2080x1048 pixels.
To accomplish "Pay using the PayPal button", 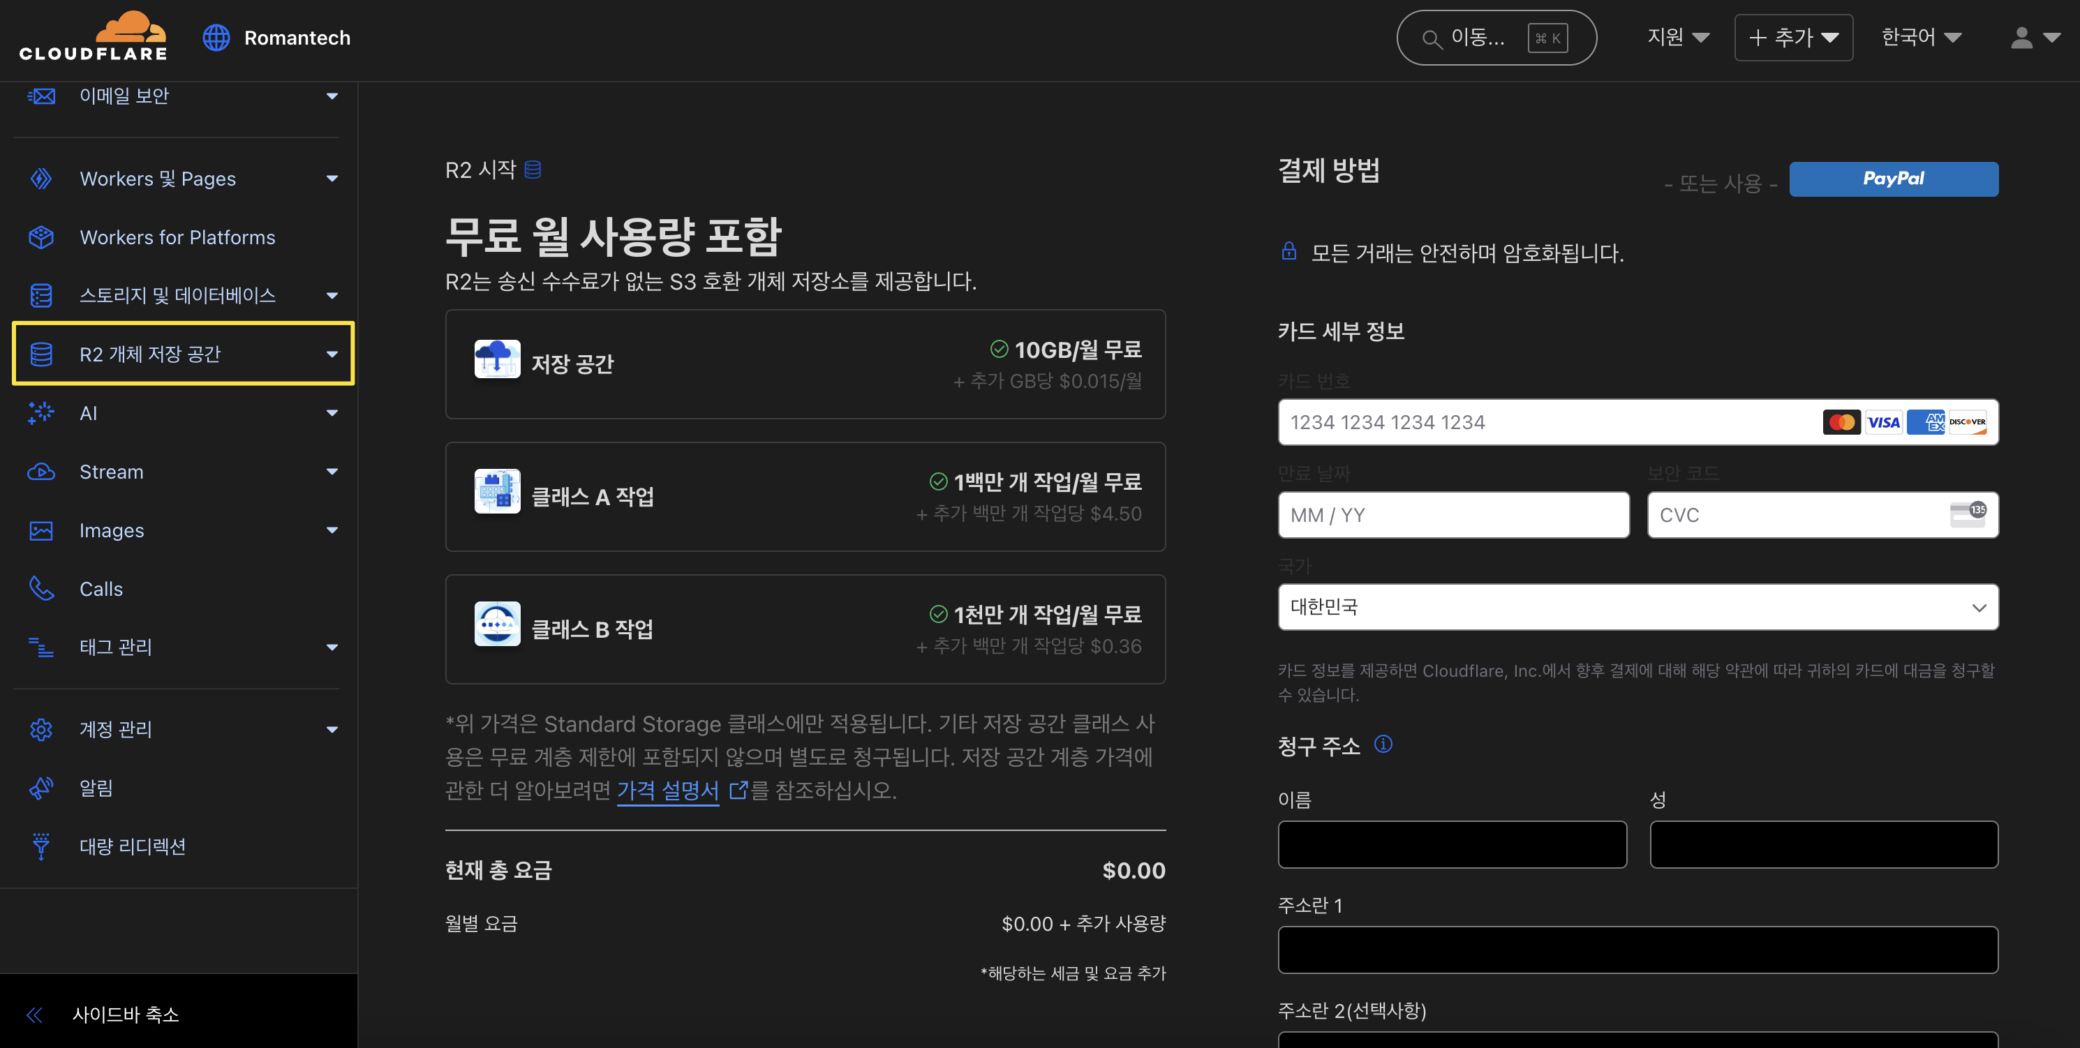I will 1893,179.
